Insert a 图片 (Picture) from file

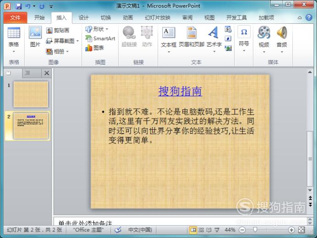35,37
